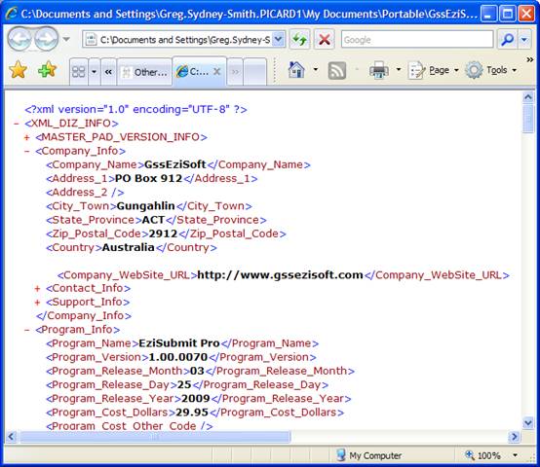Click the Internet Explorer title bar icon
The image size is (540, 467).
click(11, 14)
